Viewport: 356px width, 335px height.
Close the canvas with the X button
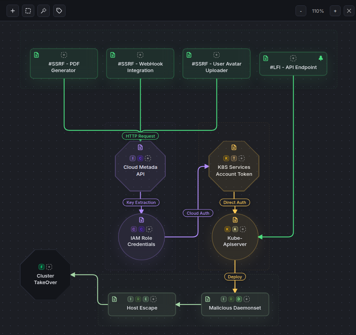(x=349, y=11)
